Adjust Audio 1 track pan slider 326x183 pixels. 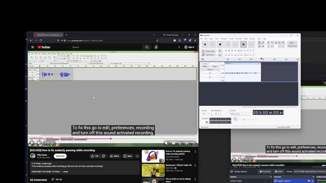[210, 77]
